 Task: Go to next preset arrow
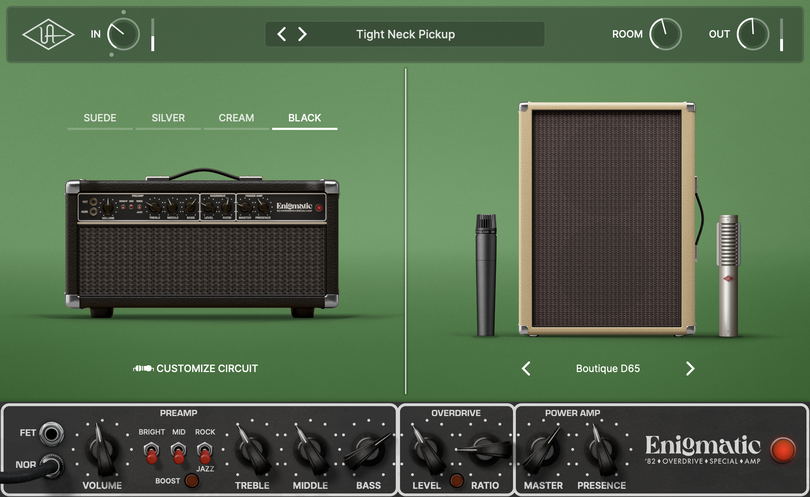coord(302,34)
